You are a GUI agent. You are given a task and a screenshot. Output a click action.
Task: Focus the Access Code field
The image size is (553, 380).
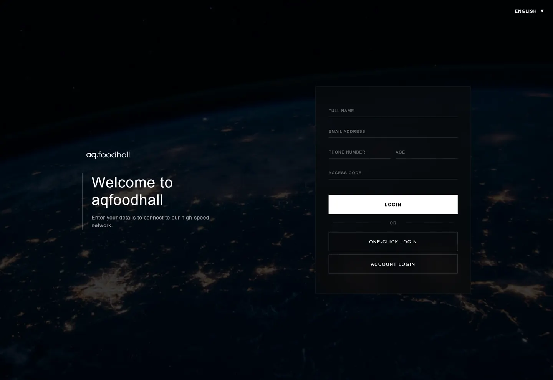tap(393, 173)
